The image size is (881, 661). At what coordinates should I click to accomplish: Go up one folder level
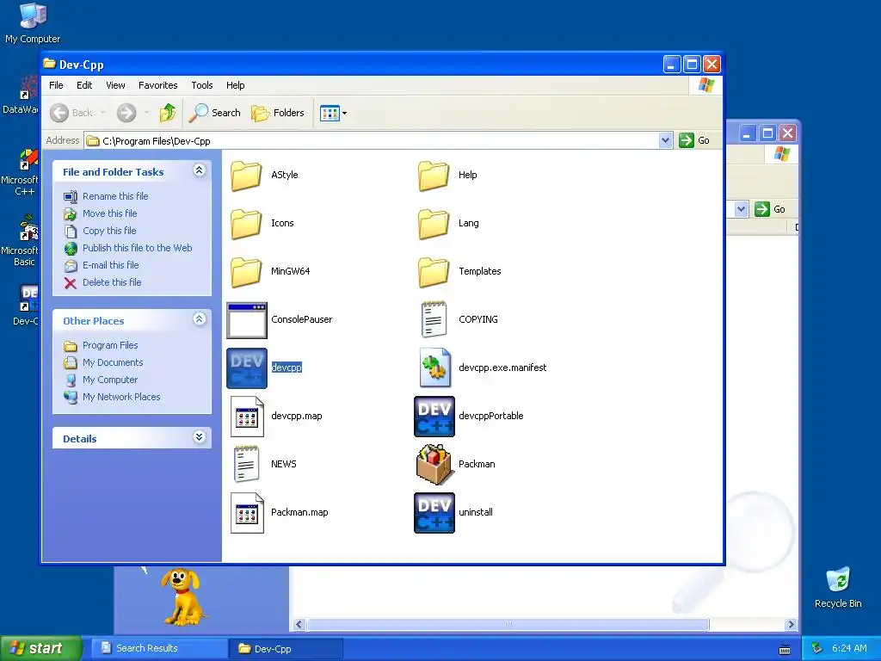coord(168,113)
